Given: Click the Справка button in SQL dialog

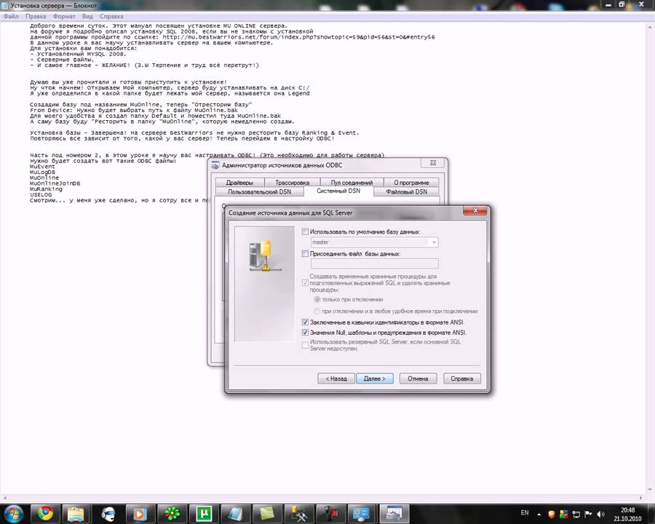Looking at the screenshot, I should pos(462,378).
